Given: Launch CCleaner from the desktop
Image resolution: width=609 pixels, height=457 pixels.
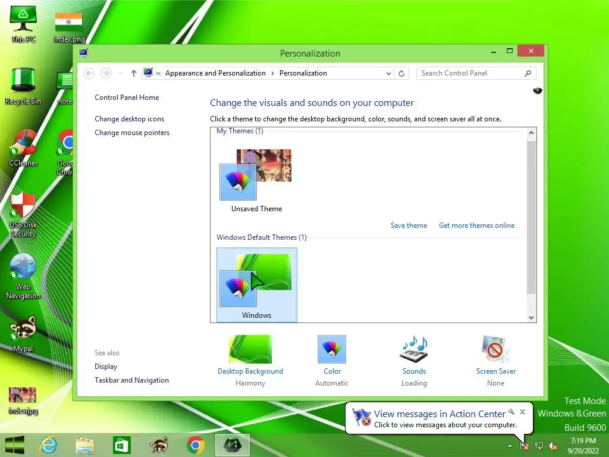Looking at the screenshot, I should coord(23,148).
